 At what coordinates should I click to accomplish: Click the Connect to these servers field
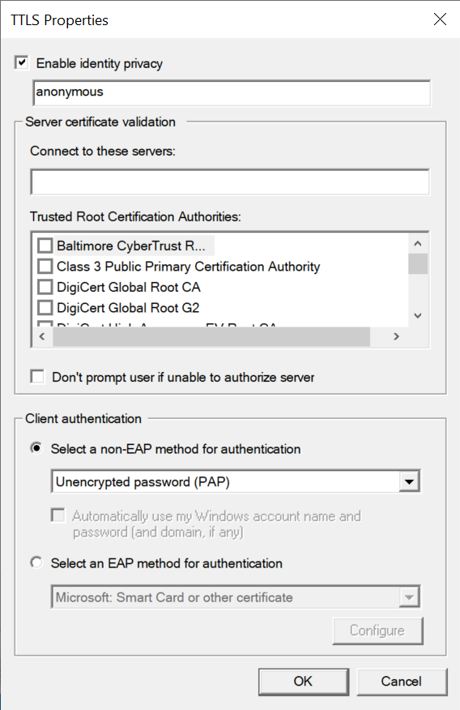(x=230, y=182)
